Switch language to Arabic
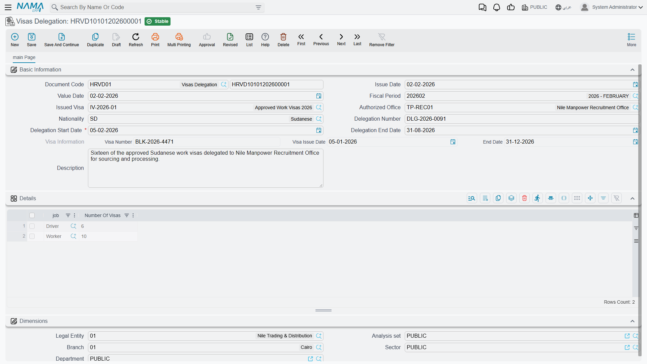 click(x=563, y=7)
